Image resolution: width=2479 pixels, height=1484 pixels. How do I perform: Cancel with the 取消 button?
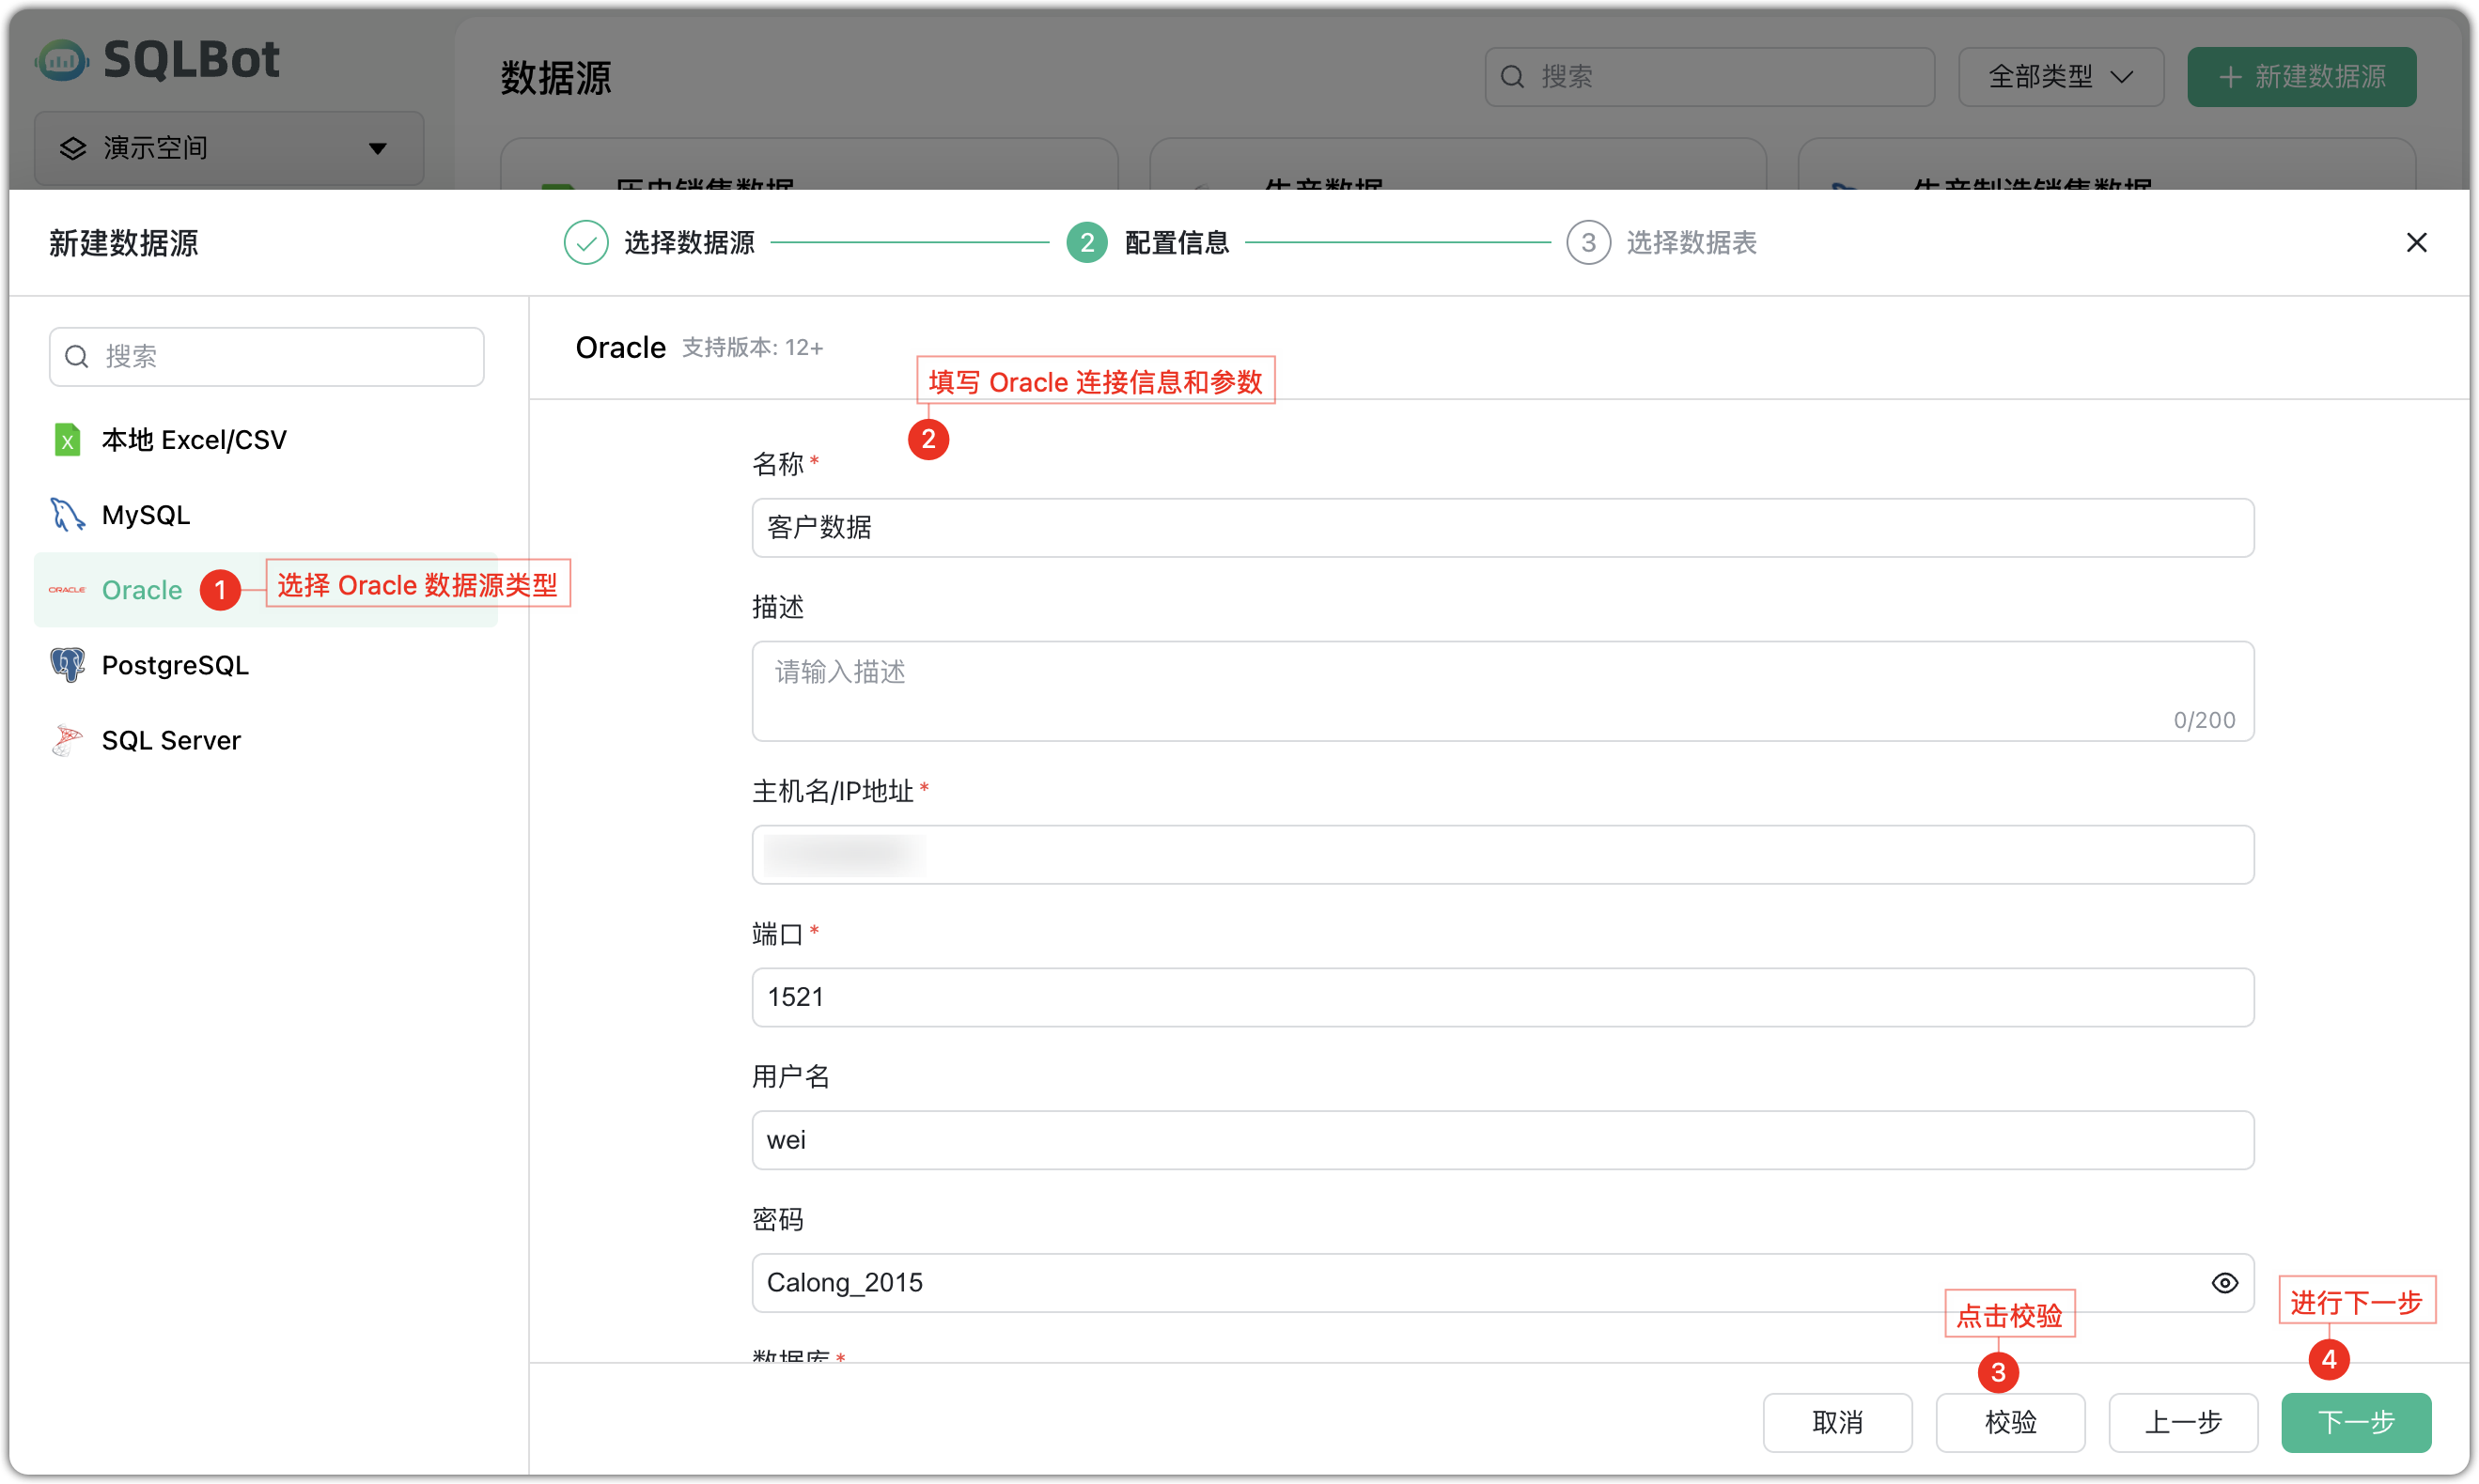coord(1838,1422)
